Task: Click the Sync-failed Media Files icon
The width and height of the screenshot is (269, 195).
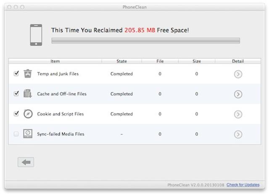Action: point(28,134)
